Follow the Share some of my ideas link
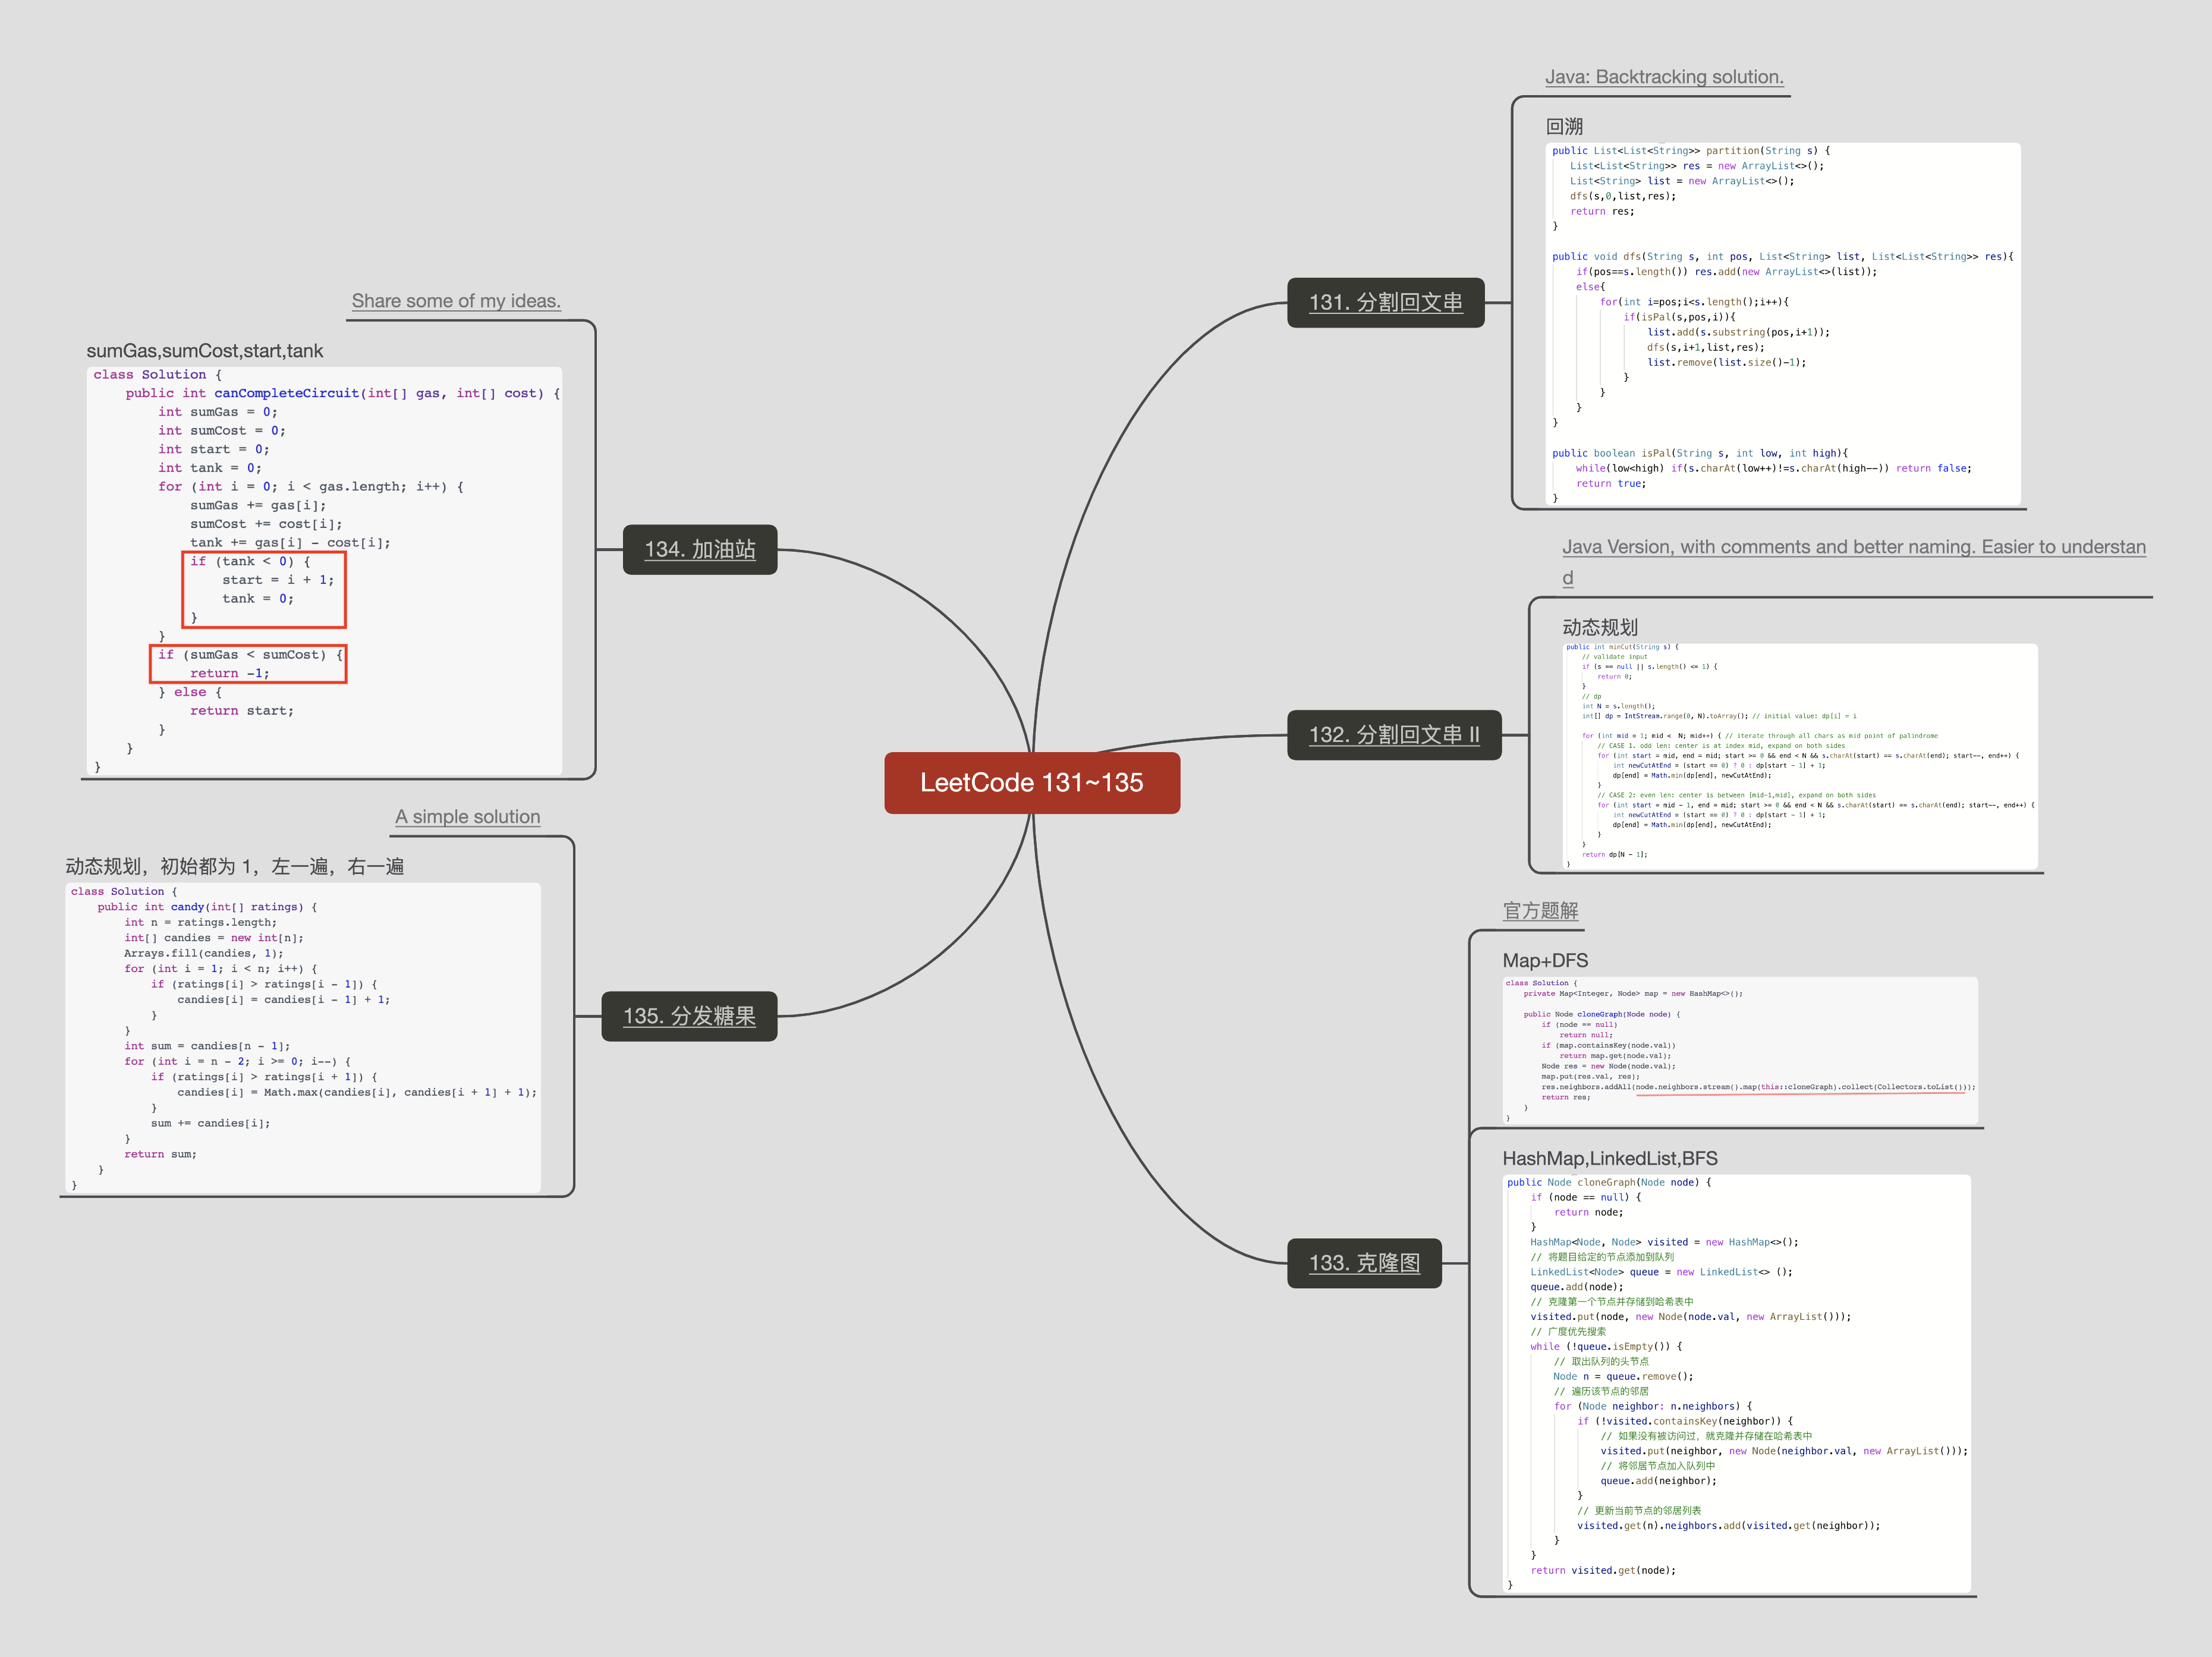2212x1657 pixels. (x=456, y=301)
